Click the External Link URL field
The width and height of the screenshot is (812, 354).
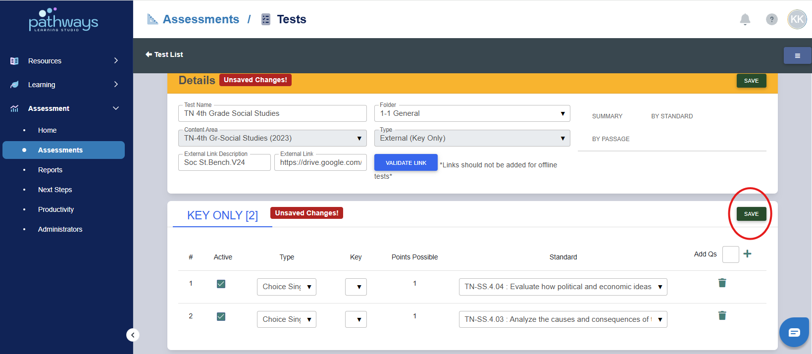pyautogui.click(x=320, y=162)
